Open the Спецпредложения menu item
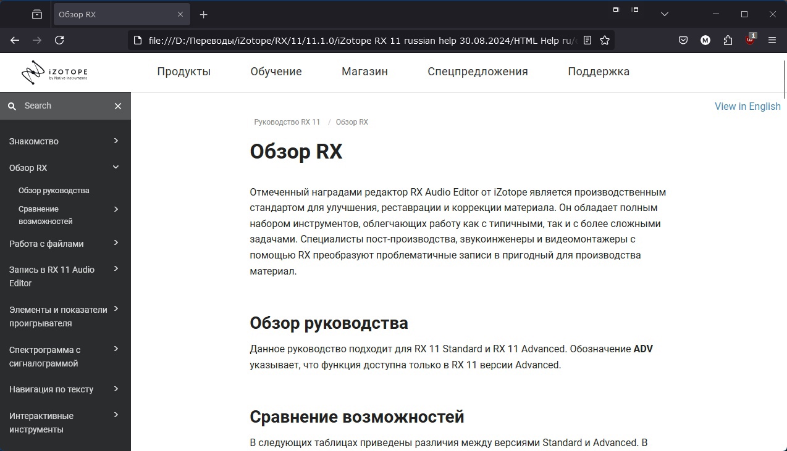 tap(478, 72)
